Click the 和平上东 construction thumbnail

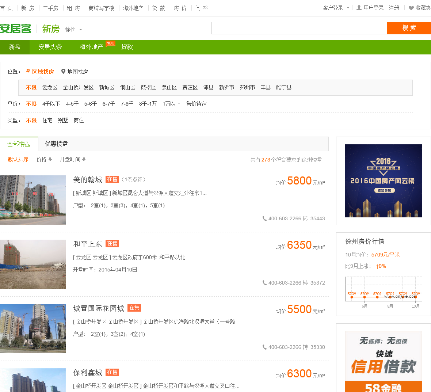[33, 264]
